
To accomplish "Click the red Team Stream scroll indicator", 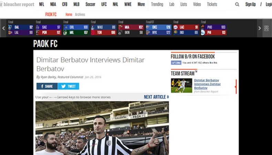I will 236,86.
